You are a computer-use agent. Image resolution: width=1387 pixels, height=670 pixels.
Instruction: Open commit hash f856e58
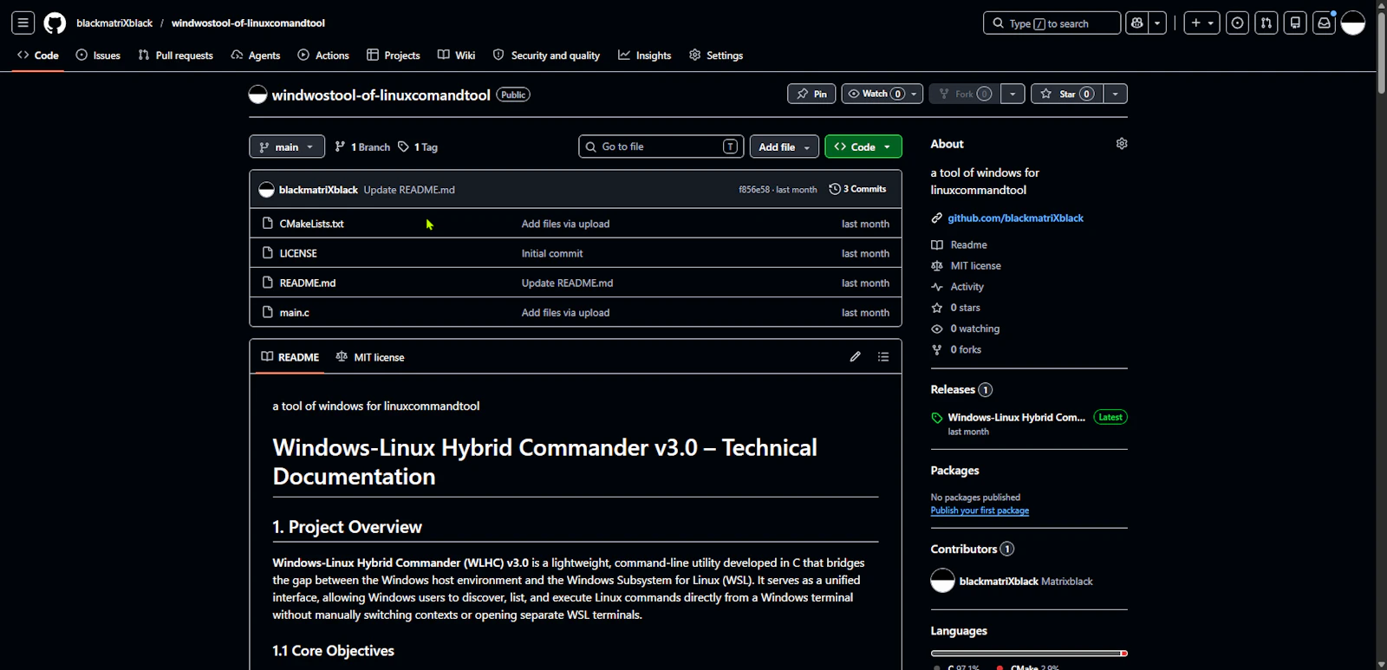click(753, 190)
